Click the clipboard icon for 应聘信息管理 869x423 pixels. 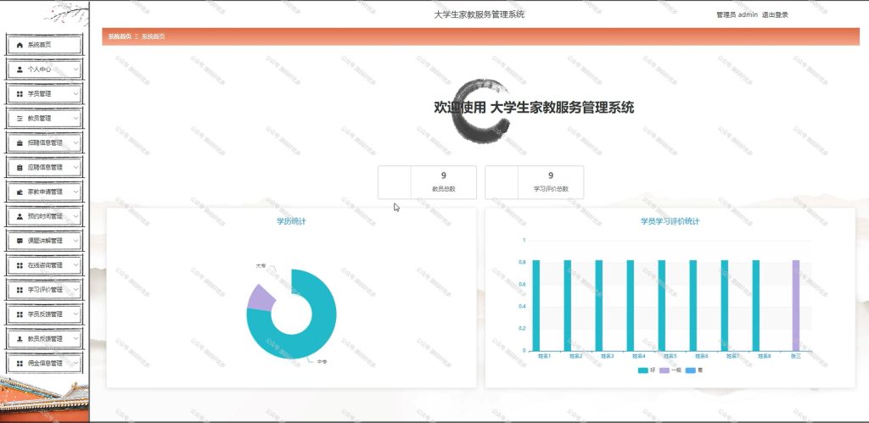[x=20, y=167]
